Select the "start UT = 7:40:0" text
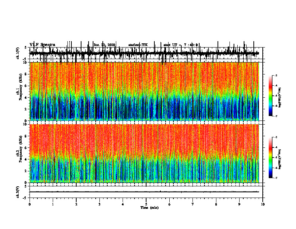 coord(181,45)
